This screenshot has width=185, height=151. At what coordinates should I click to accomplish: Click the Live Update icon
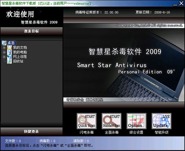pyautogui.click(x=161, y=121)
